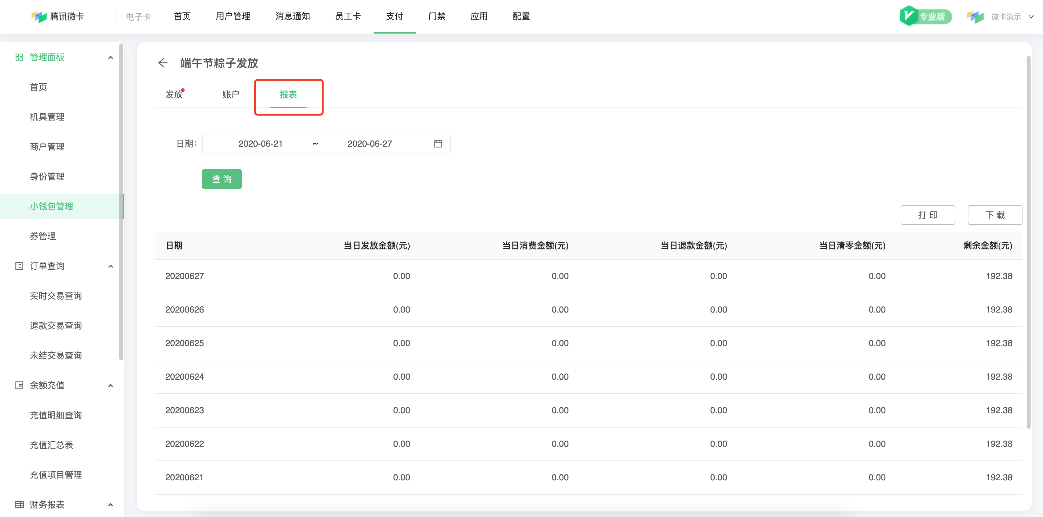The width and height of the screenshot is (1043, 517).
Task: Click the 下载 button
Action: 995,215
